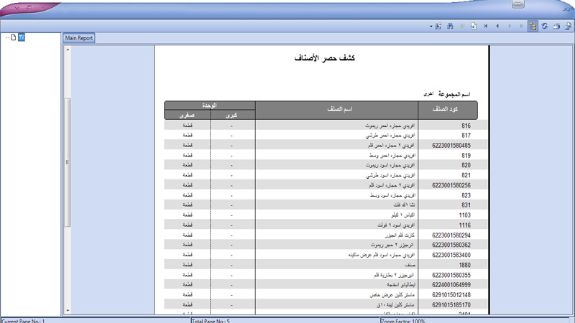This screenshot has height=323, width=575.
Task: Click the الوحدة column header
Action: click(x=209, y=106)
